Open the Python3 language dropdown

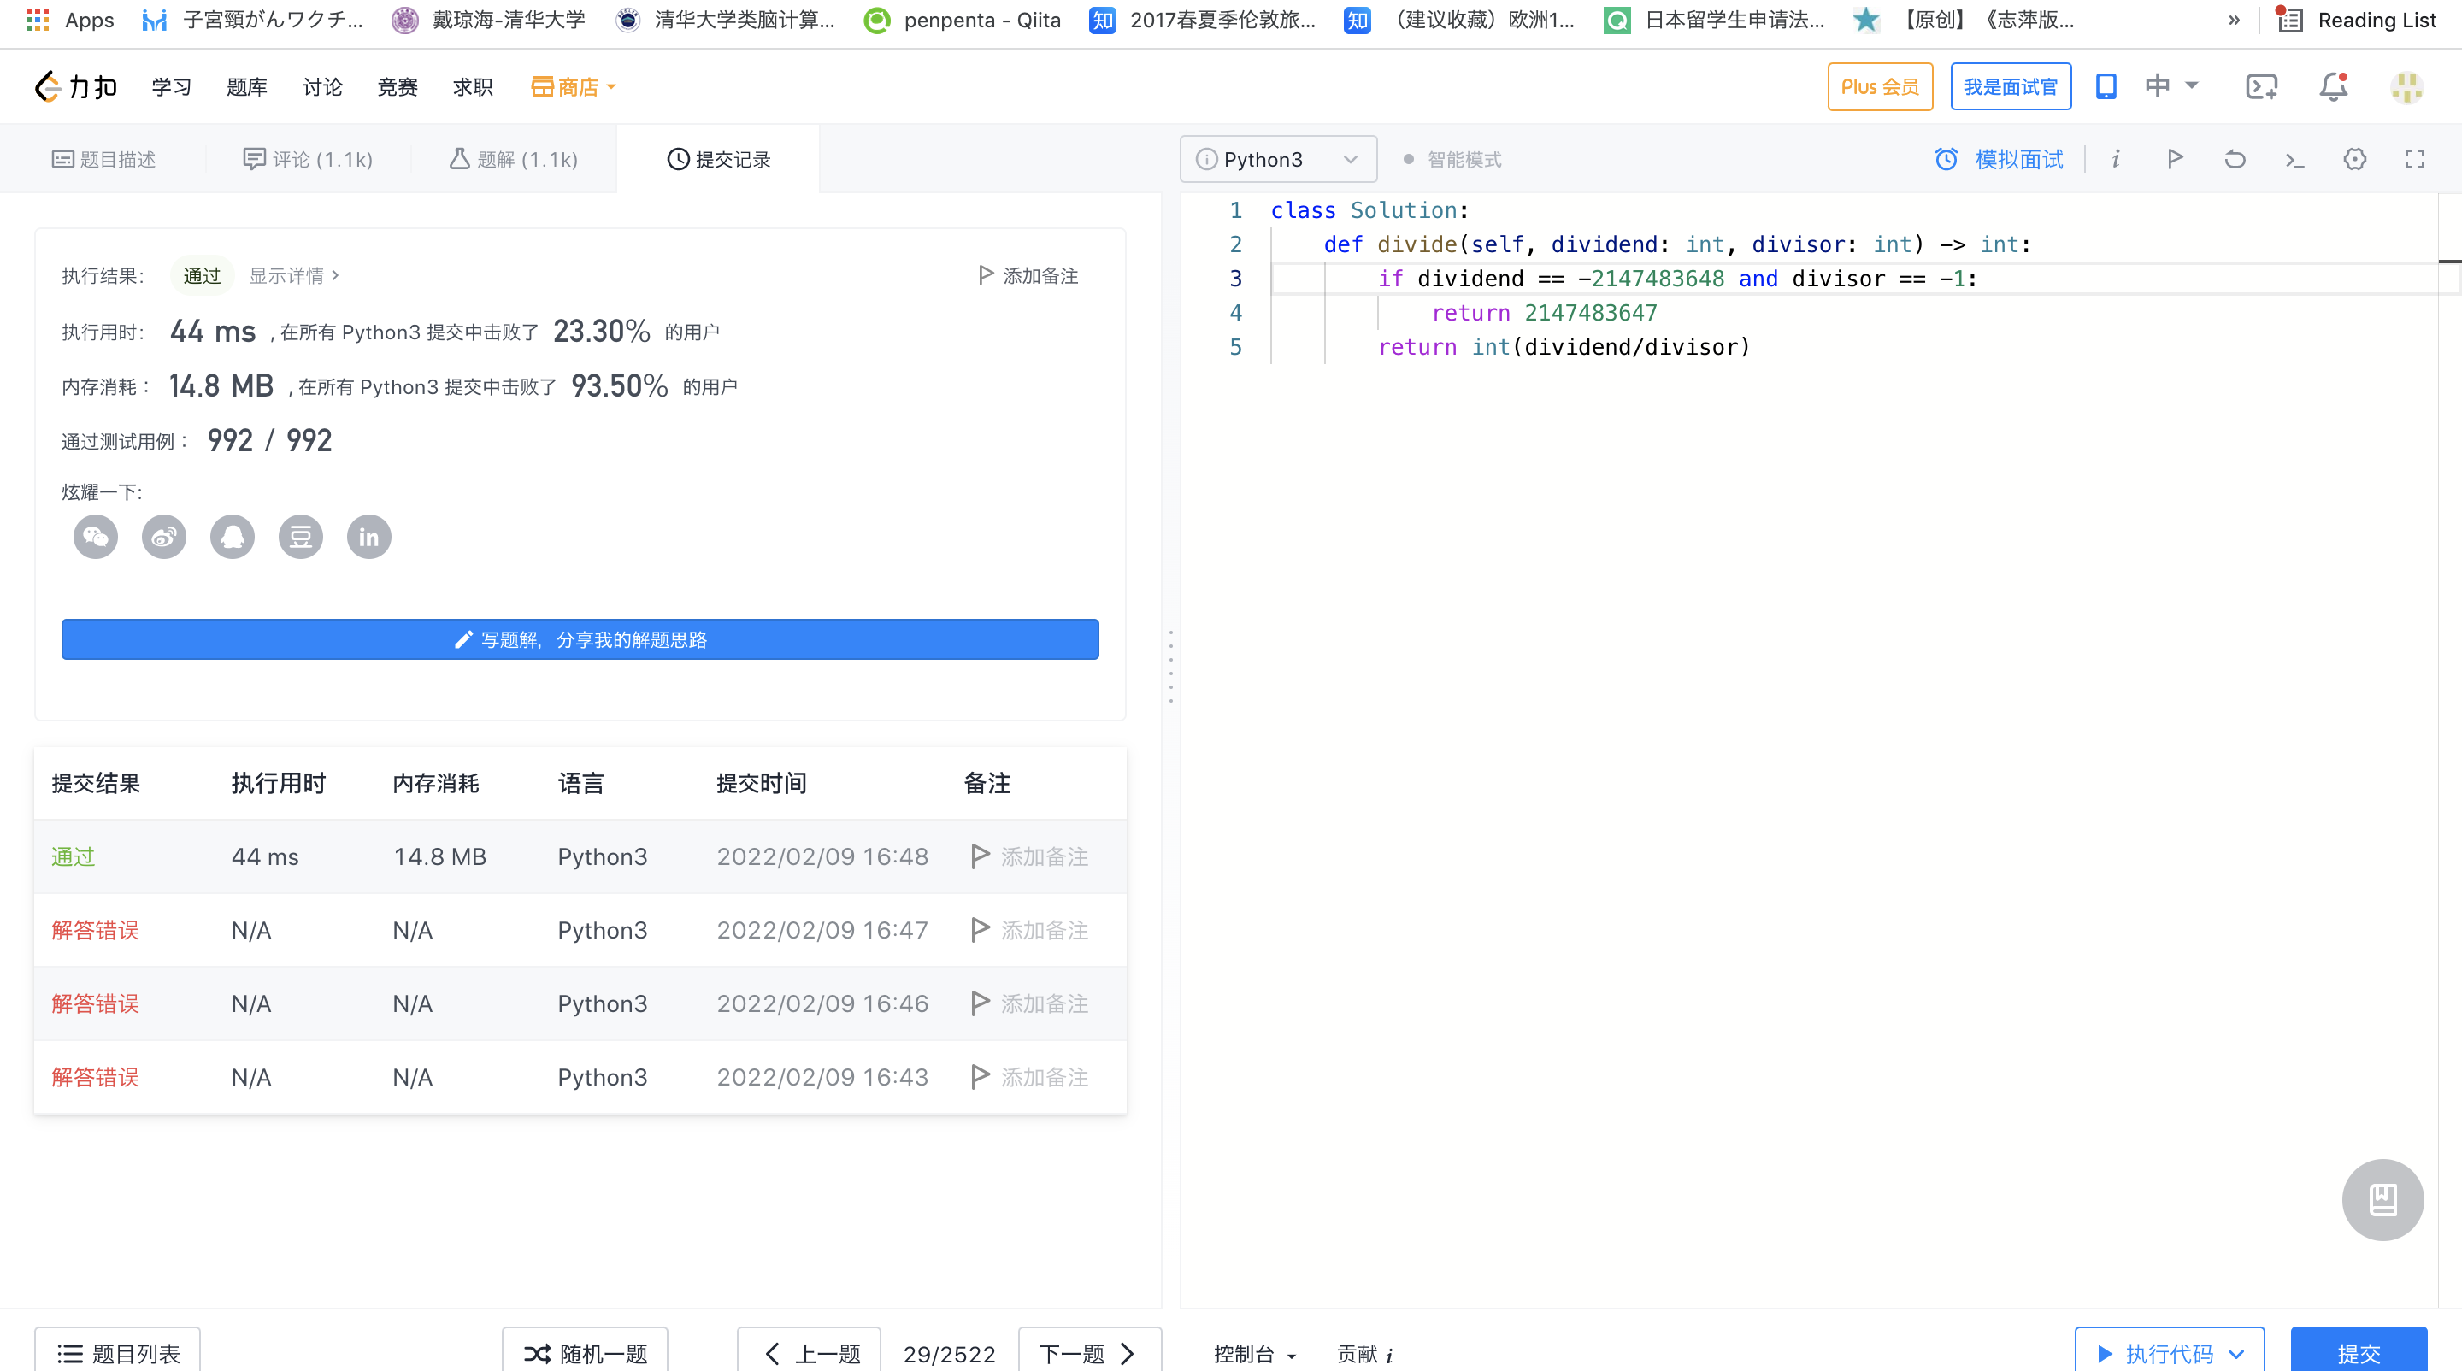pos(1278,160)
